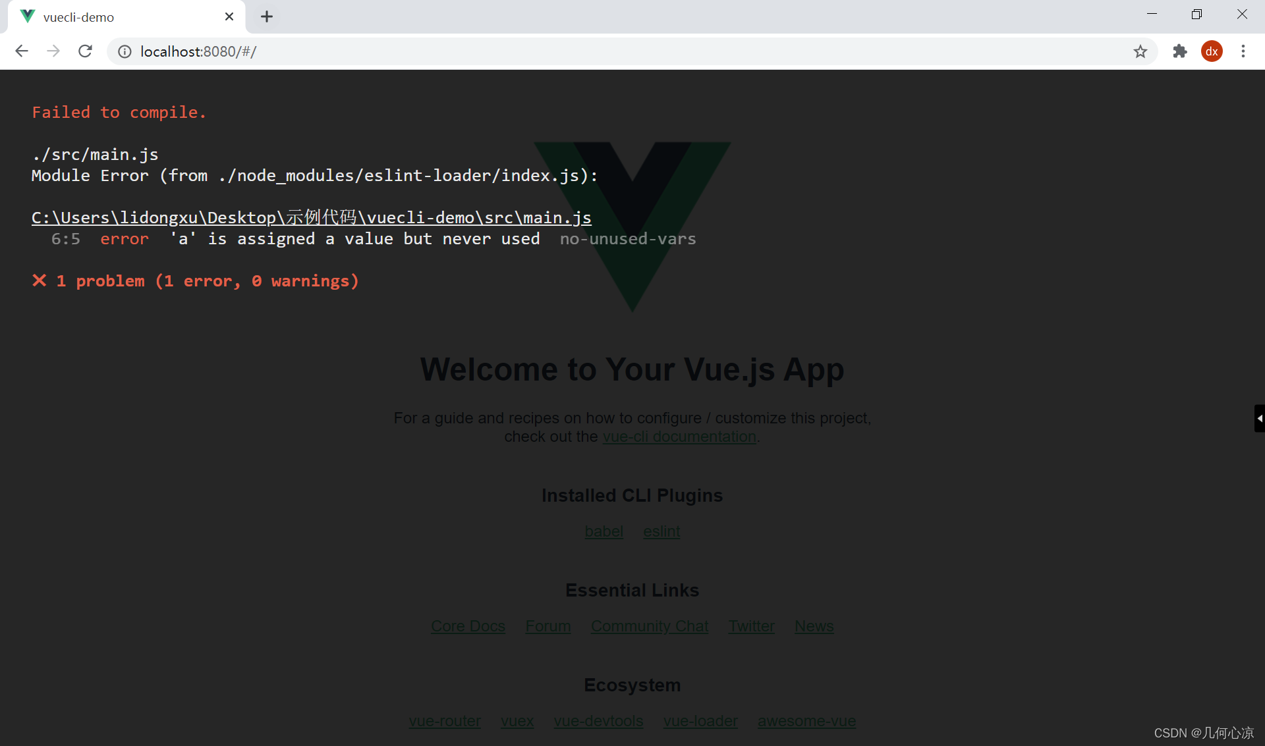Click the vue-router link under Ecosystem

(x=444, y=720)
